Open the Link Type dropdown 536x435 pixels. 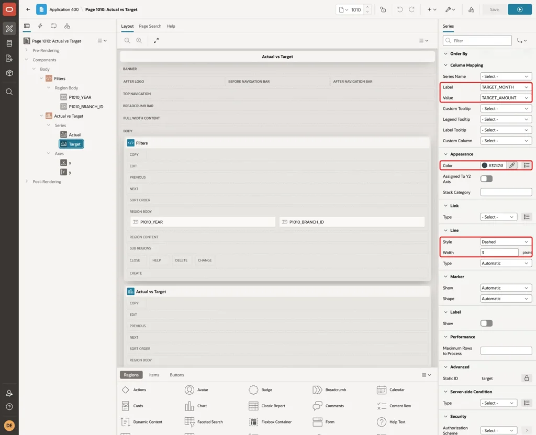pos(498,217)
